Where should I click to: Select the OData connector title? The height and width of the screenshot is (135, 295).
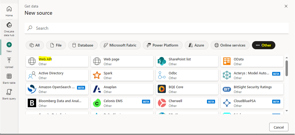click(239, 59)
